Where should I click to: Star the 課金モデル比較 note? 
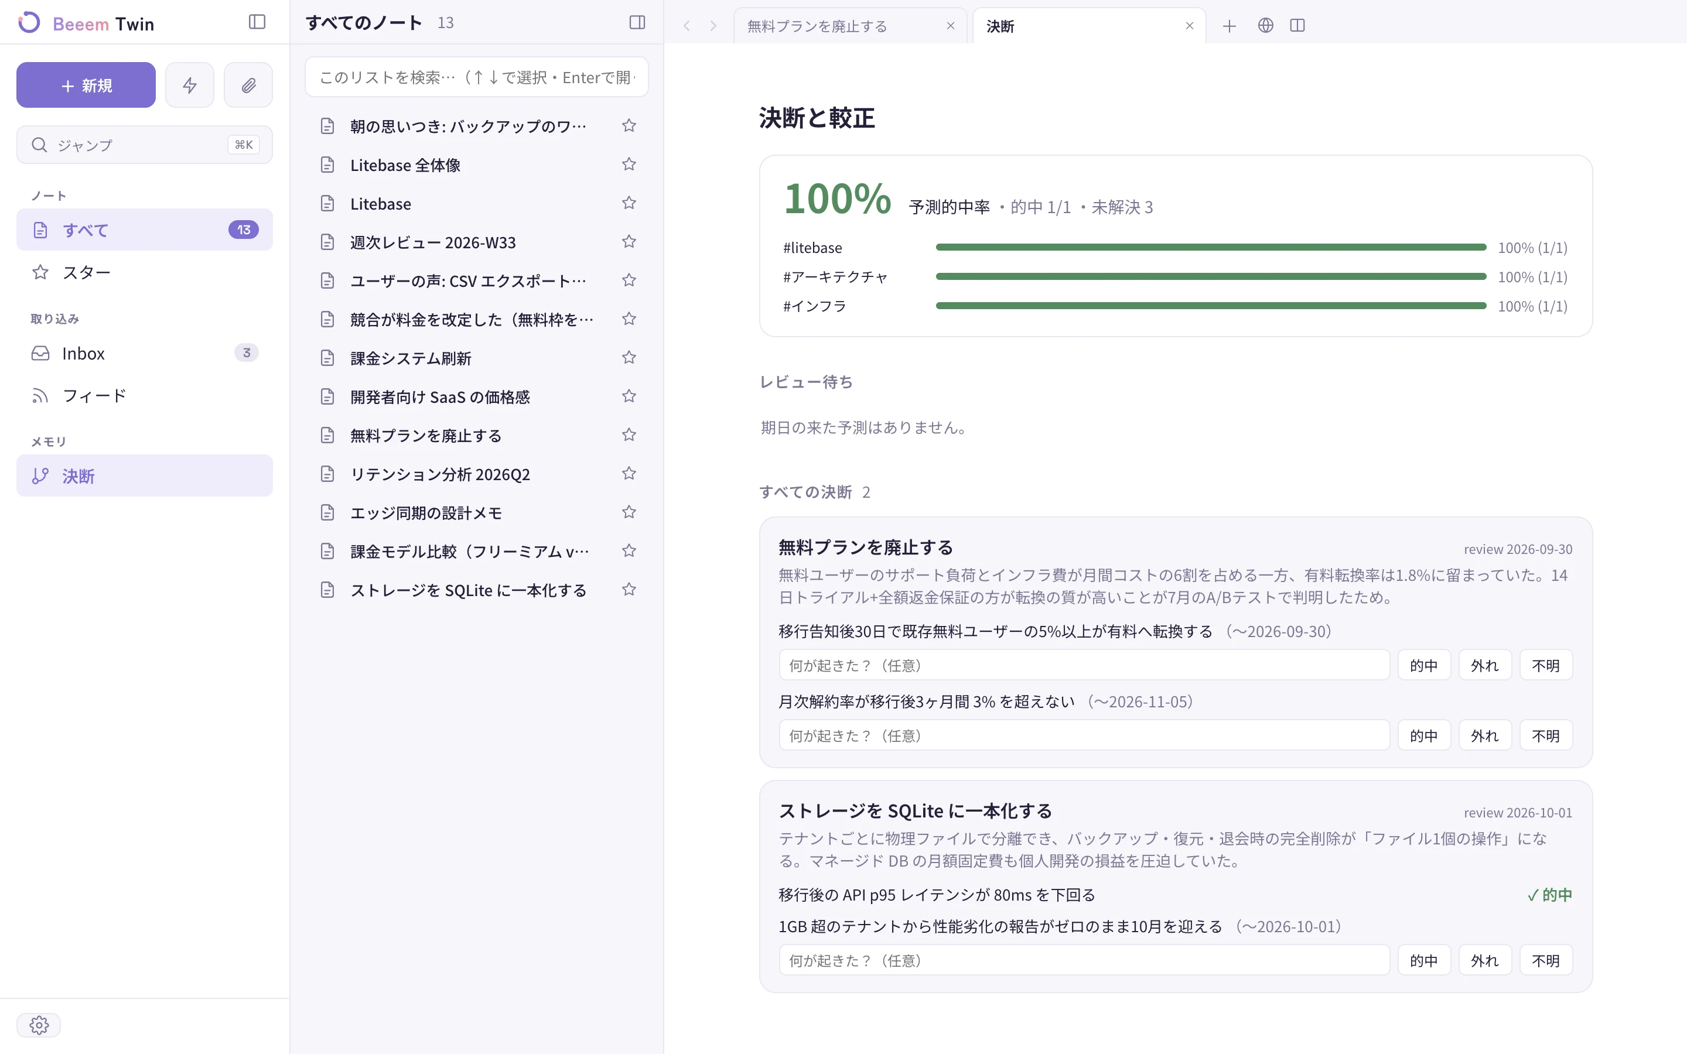tap(629, 552)
